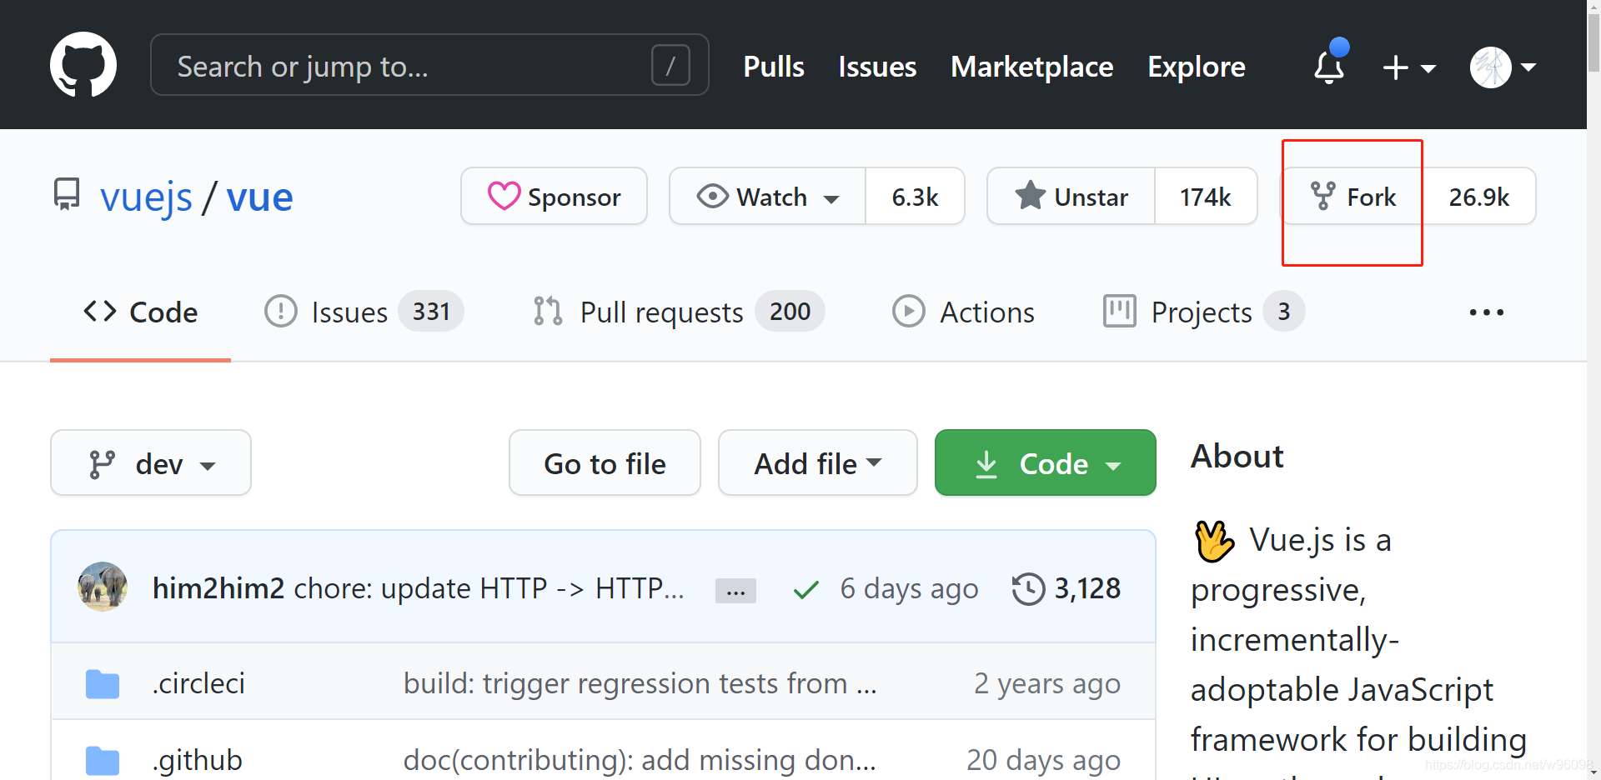Switch to the Pull requests tab
1601x780 pixels.
[x=678, y=312]
